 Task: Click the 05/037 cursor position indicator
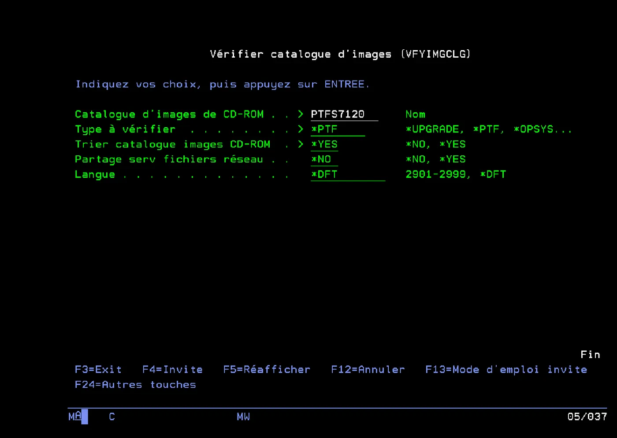pos(587,416)
